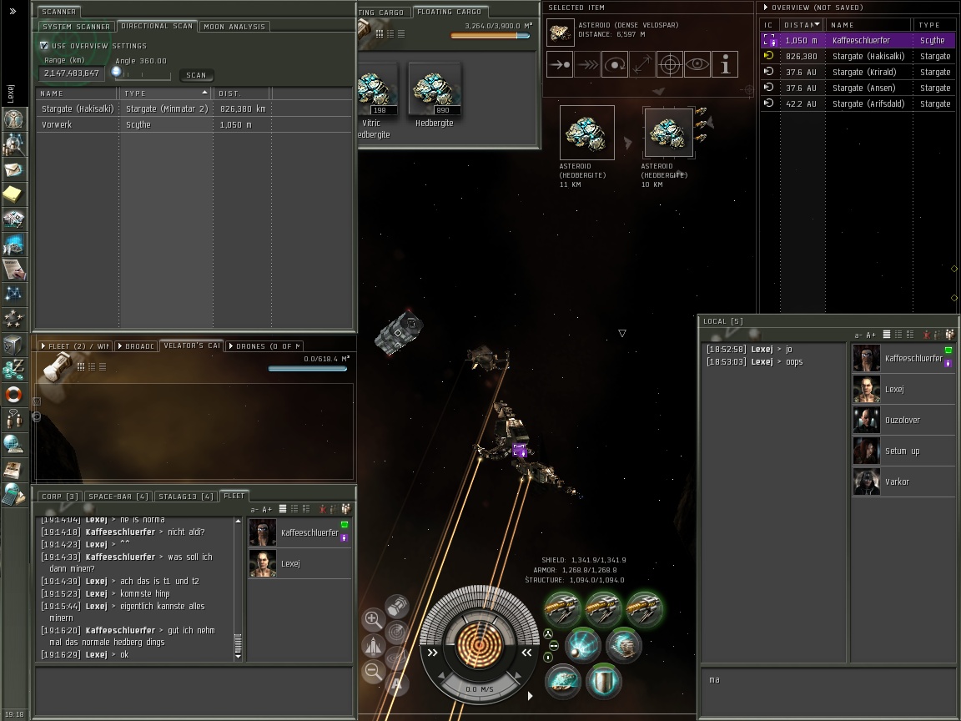
Task: Click the Scan button
Action: (x=196, y=75)
